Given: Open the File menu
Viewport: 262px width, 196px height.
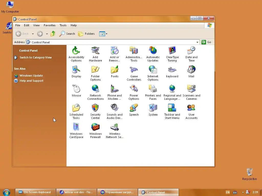Looking at the screenshot, I should [18, 25].
